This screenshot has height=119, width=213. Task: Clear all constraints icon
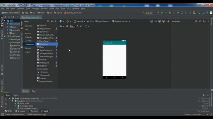coord(77,26)
